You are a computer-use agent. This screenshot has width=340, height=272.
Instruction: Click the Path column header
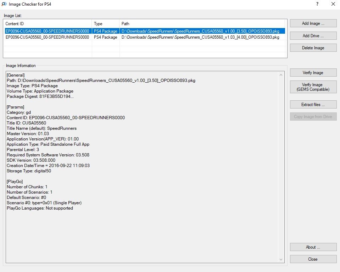click(203, 24)
